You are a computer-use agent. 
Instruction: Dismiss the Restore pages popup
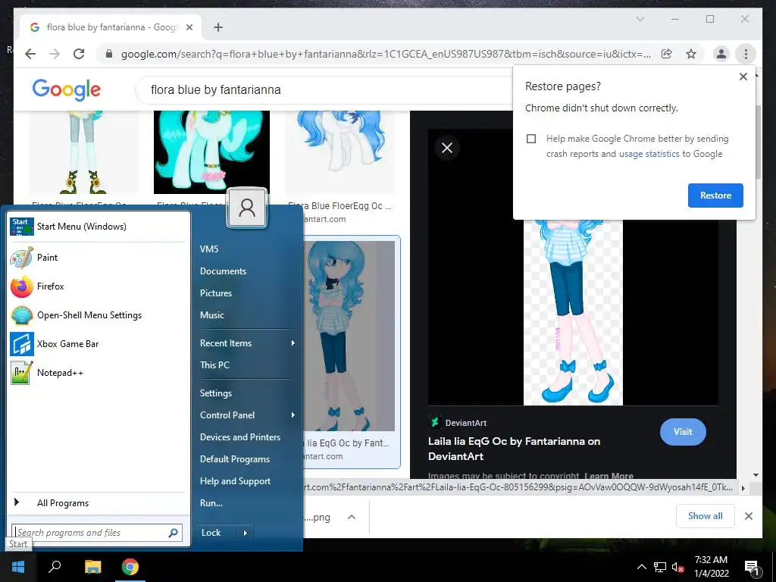pos(743,77)
